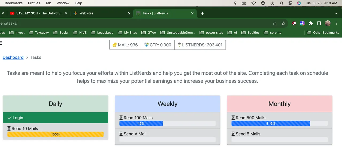Open Spotlight search magnifier icon

pos(282,3)
